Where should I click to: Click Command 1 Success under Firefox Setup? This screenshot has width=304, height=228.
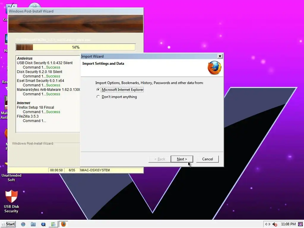click(42, 112)
